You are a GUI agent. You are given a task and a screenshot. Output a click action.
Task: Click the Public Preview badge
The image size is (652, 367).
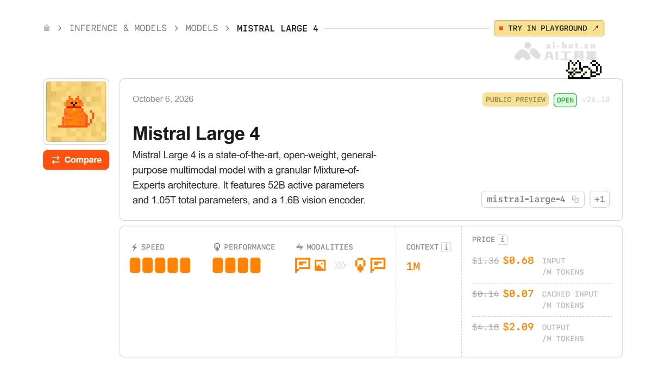click(x=515, y=99)
